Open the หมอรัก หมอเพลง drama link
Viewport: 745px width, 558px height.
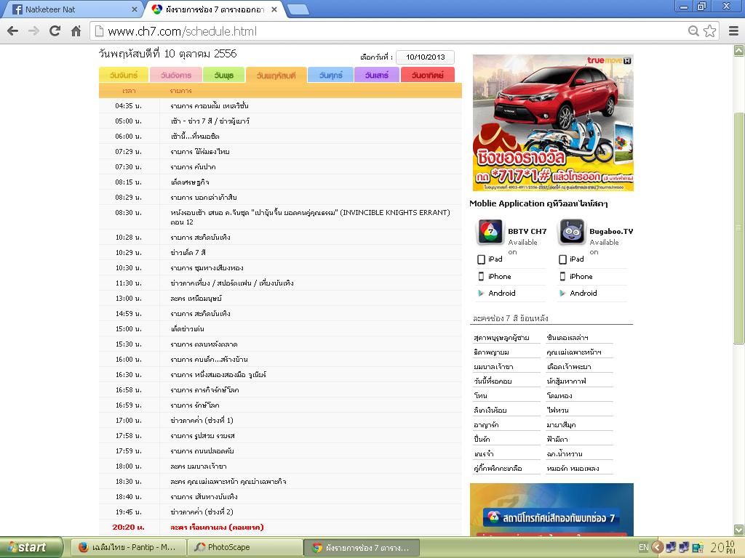[x=573, y=469]
